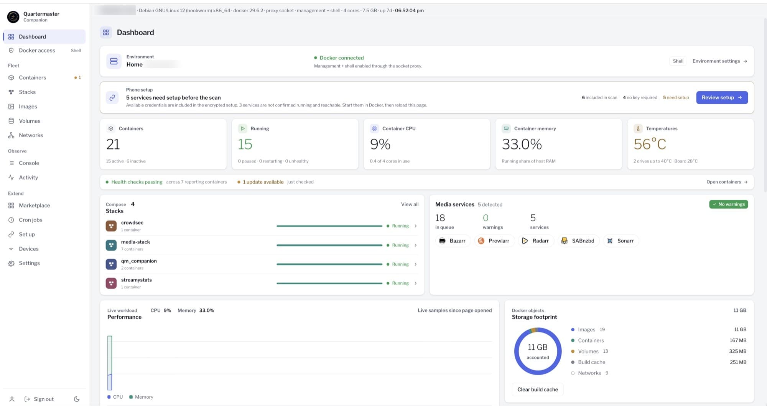Click the Open containers link
Image resolution: width=767 pixels, height=406 pixels.
727,182
